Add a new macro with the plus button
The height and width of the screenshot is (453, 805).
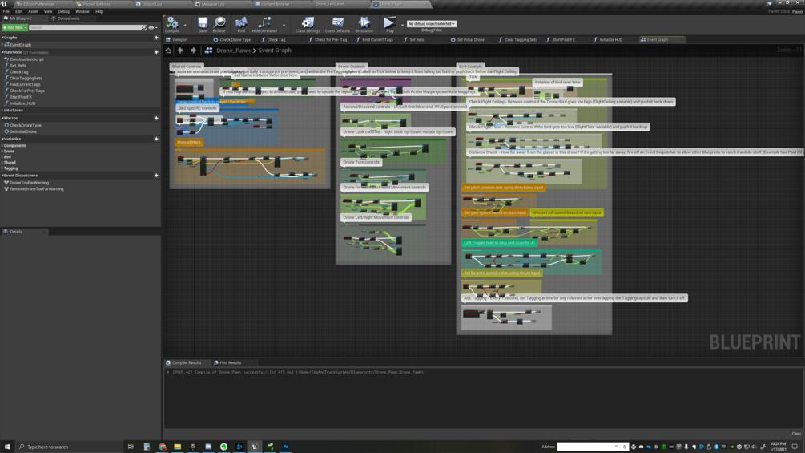point(156,118)
